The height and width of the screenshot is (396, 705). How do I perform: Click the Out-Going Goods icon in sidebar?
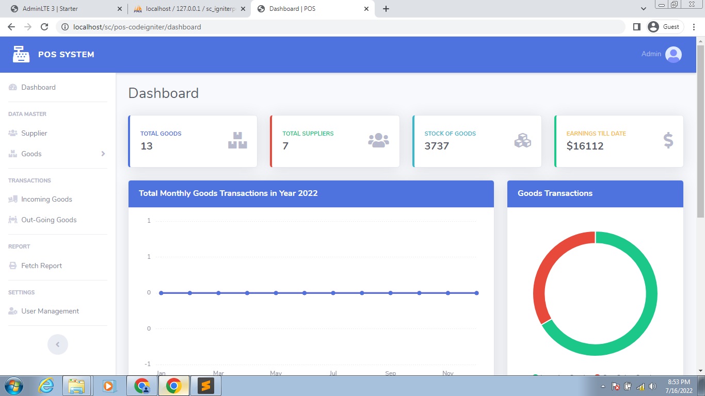tap(12, 220)
